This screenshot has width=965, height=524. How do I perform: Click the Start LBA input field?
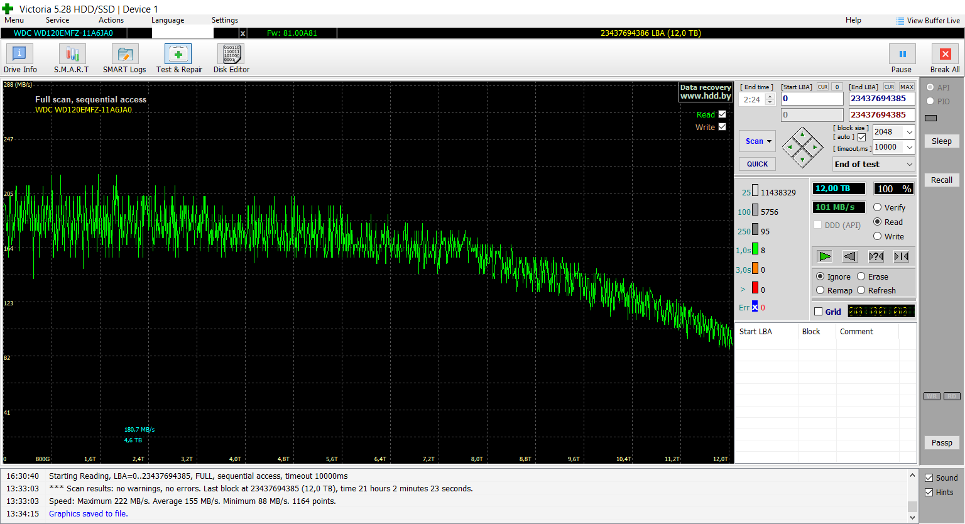pos(812,99)
